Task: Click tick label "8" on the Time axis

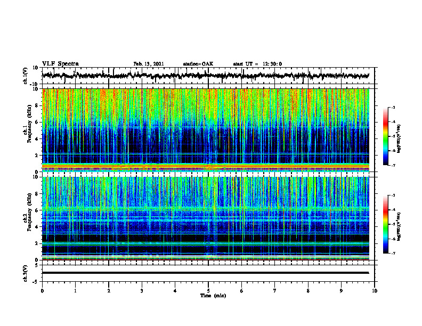Action: pyautogui.click(x=308, y=291)
